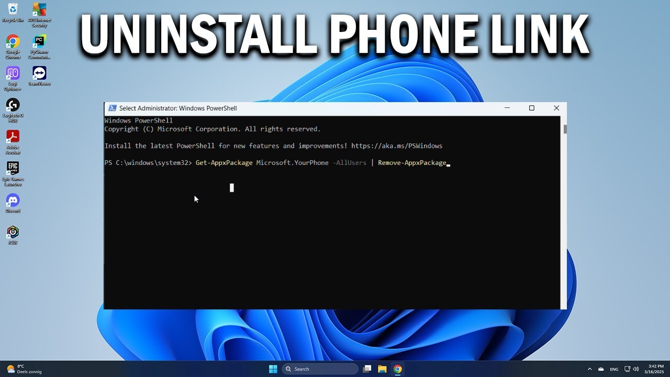The height and width of the screenshot is (377, 670).
Task: Click the https://aka.ms/PSWindows link text
Action: click(397, 146)
